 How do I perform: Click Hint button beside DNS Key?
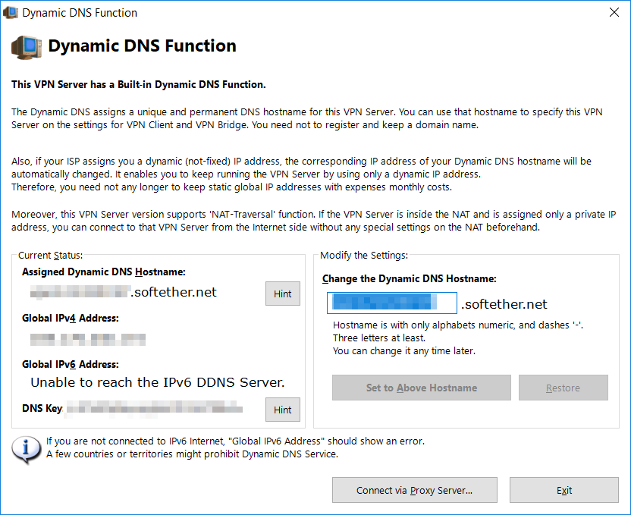282,410
